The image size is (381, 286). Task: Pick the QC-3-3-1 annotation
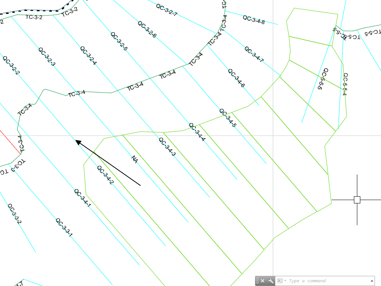[x=64, y=227]
